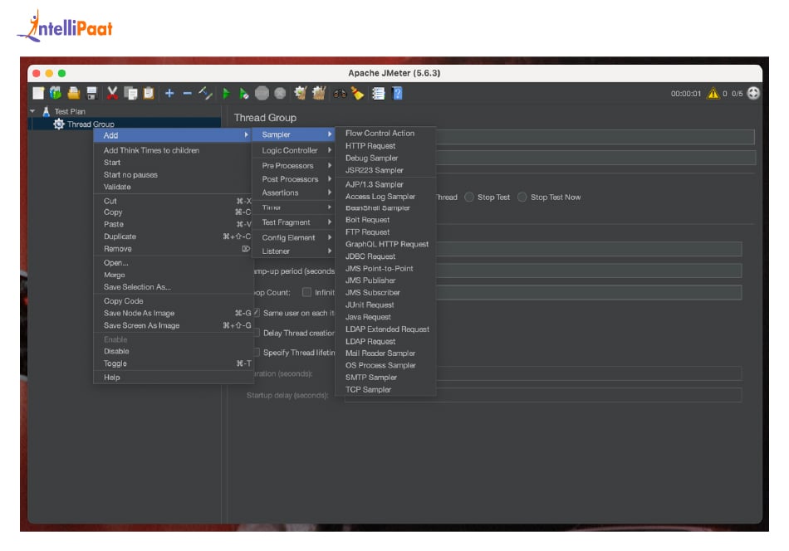Click the Search binoculars icon
Viewport: 789px width, 551px height.
pos(340,94)
